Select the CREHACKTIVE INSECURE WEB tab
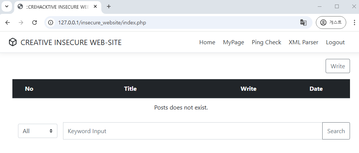This screenshot has width=359, height=153. (x=58, y=7)
